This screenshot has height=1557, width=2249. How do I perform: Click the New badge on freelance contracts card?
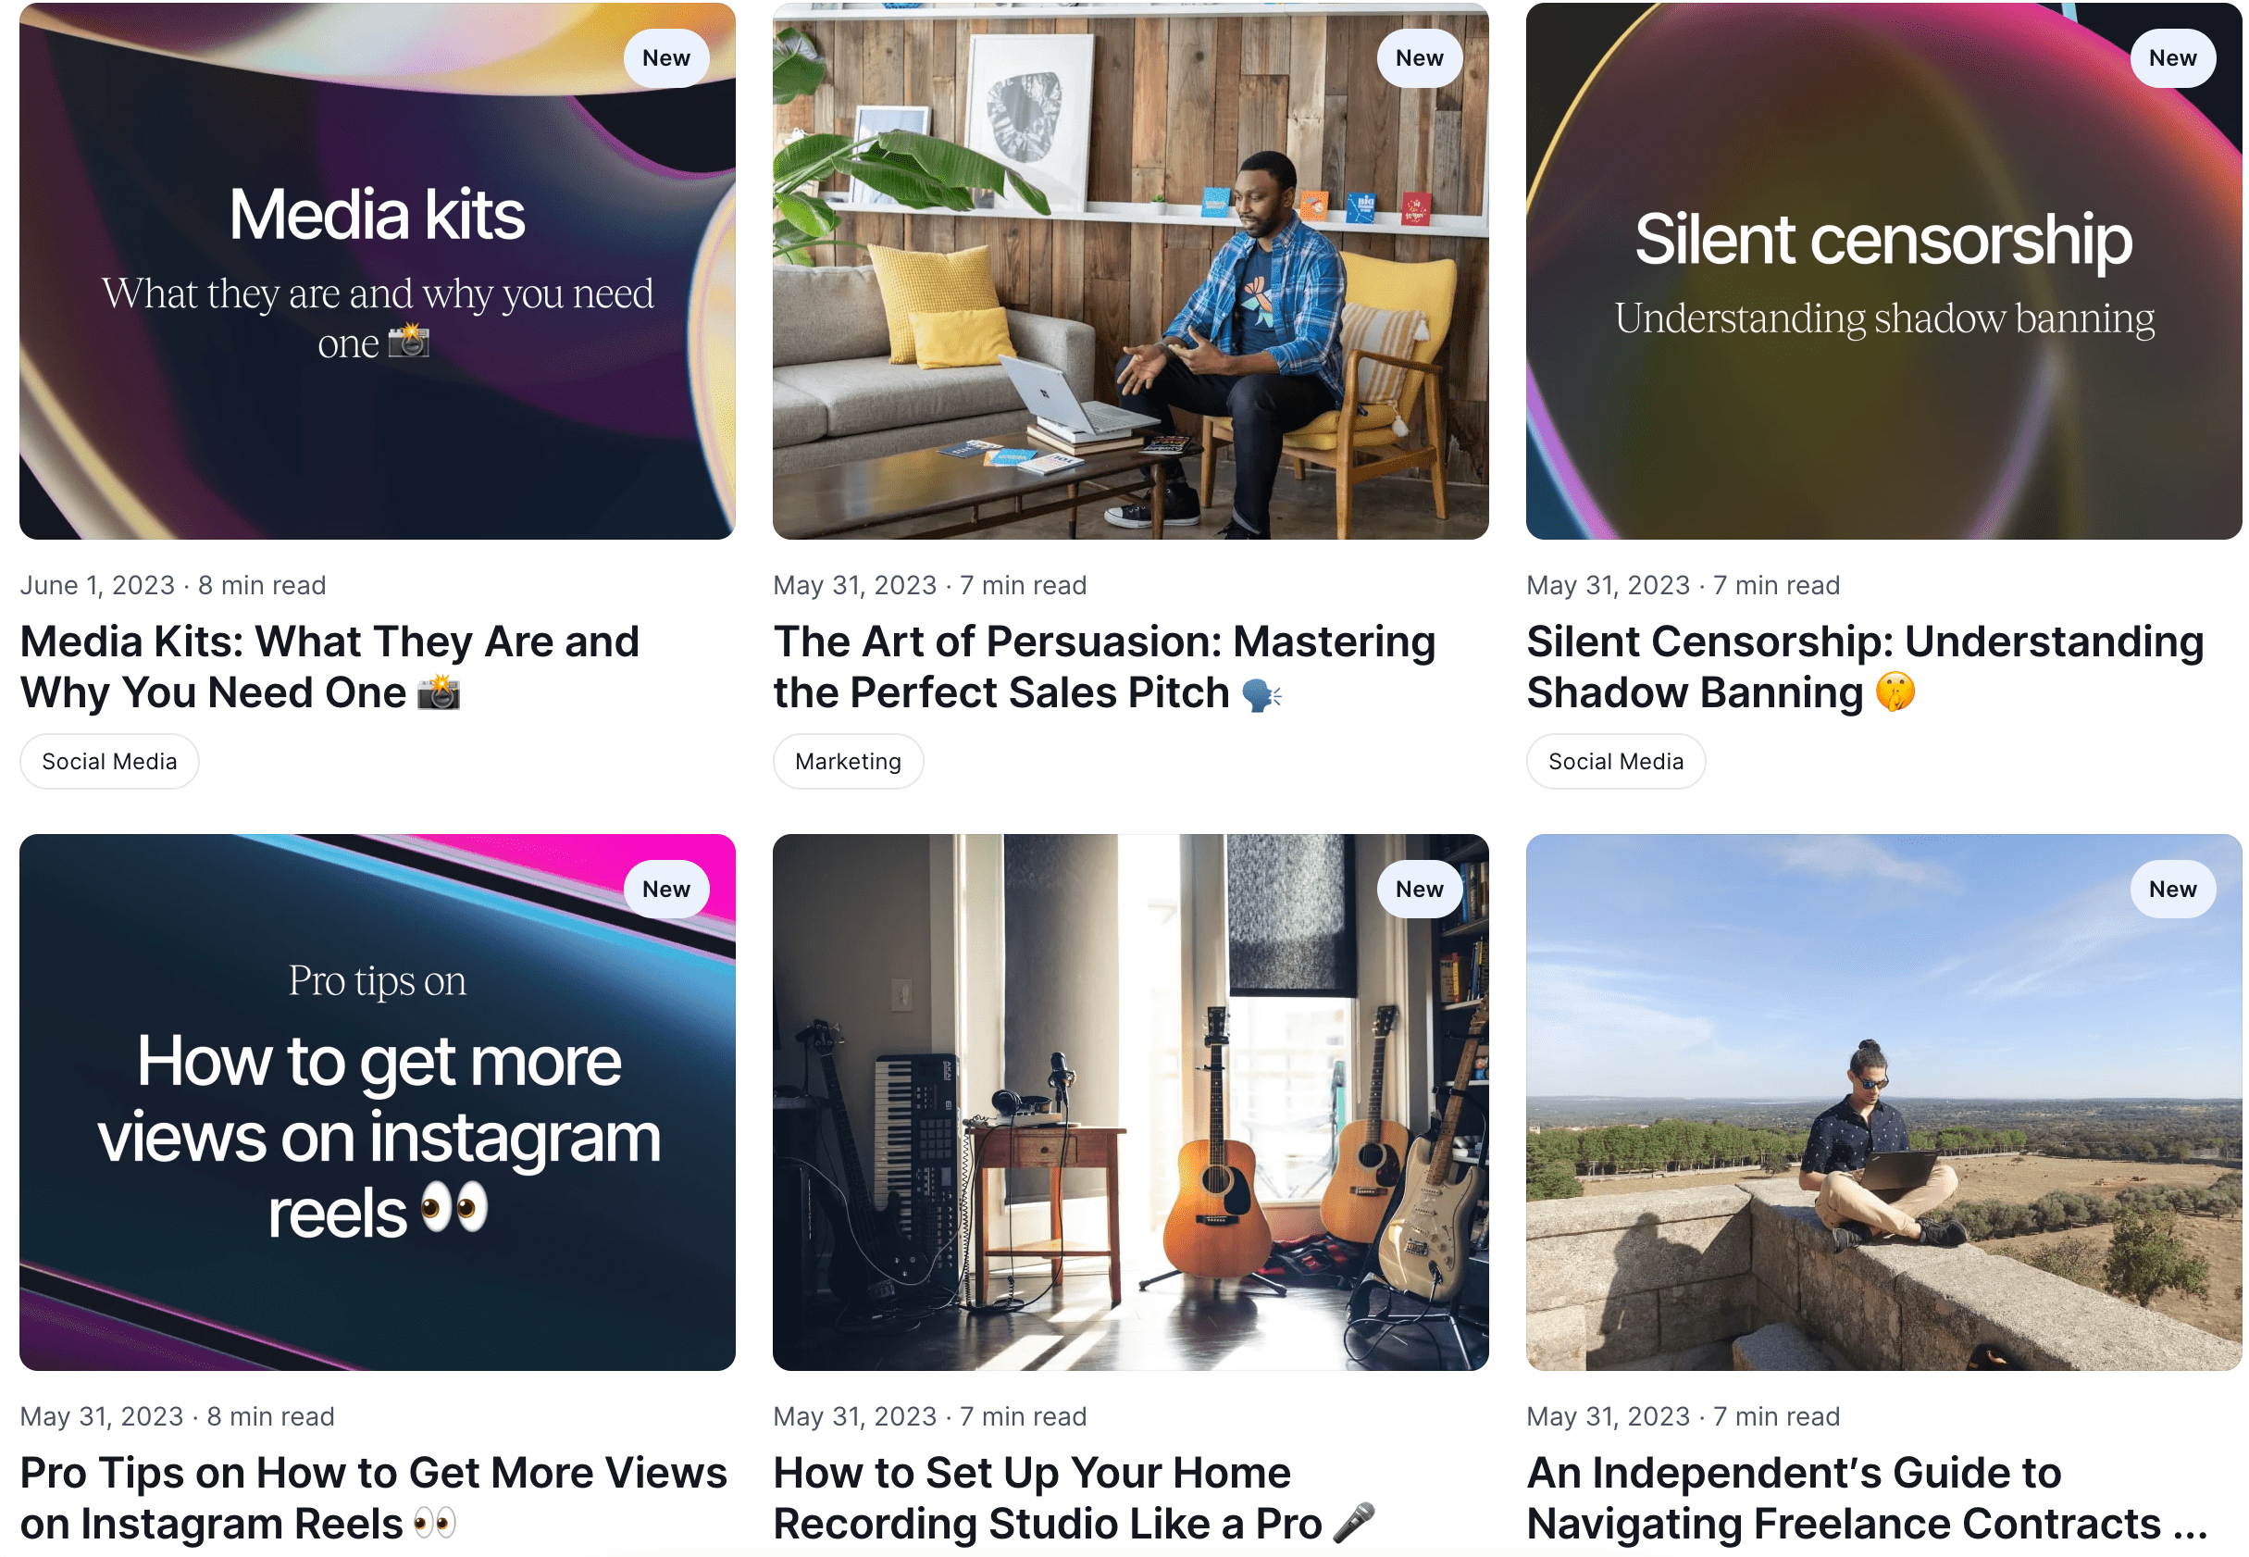(2171, 889)
